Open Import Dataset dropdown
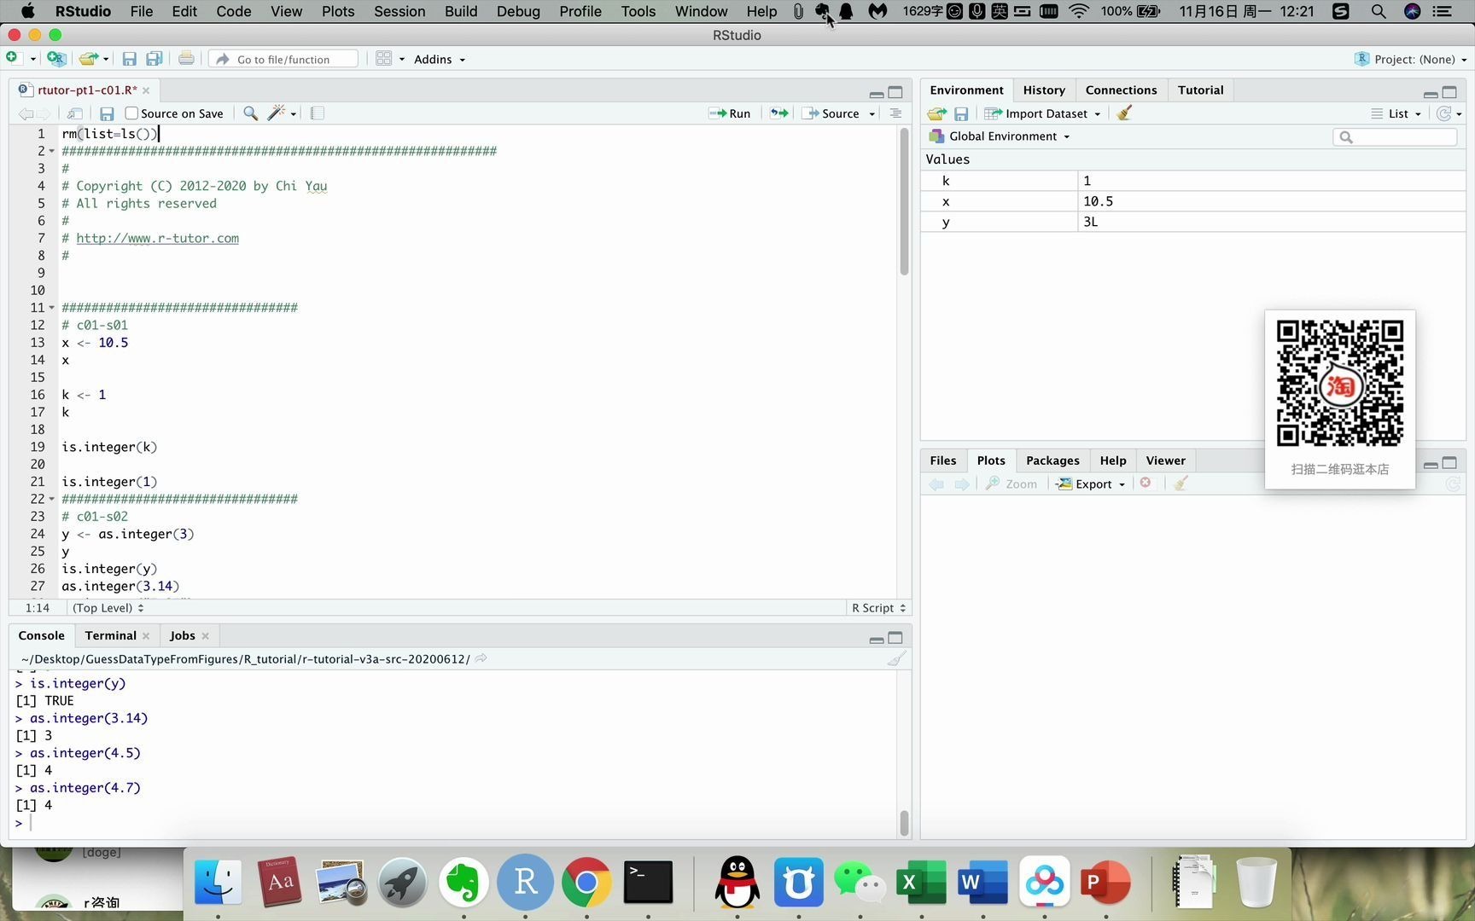 [1042, 113]
